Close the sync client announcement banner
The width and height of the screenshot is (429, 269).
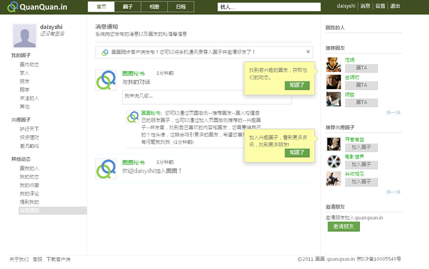[x=308, y=52]
